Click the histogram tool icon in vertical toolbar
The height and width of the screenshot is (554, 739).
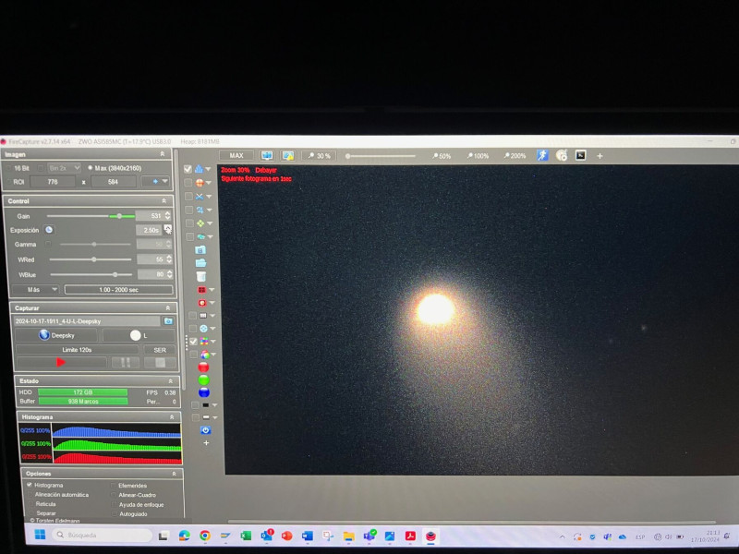[199, 169]
